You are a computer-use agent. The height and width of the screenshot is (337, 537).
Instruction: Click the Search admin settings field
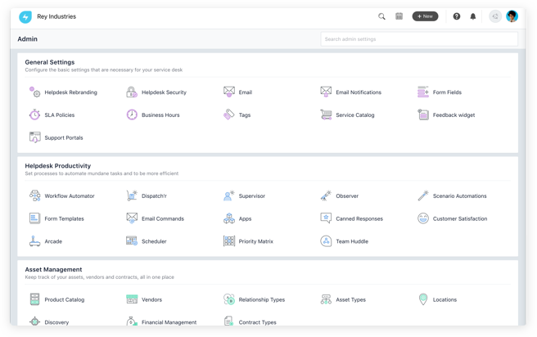click(418, 39)
